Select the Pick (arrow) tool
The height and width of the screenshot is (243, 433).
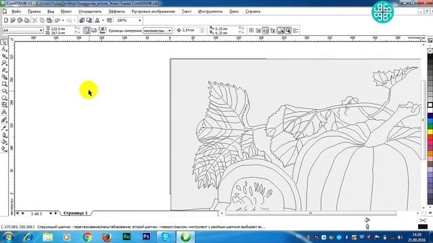[4, 42]
